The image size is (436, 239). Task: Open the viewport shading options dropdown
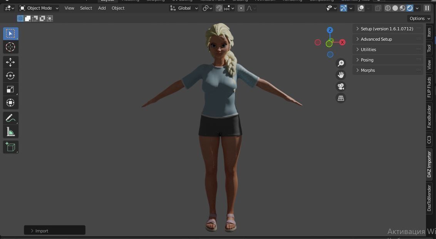(x=417, y=8)
